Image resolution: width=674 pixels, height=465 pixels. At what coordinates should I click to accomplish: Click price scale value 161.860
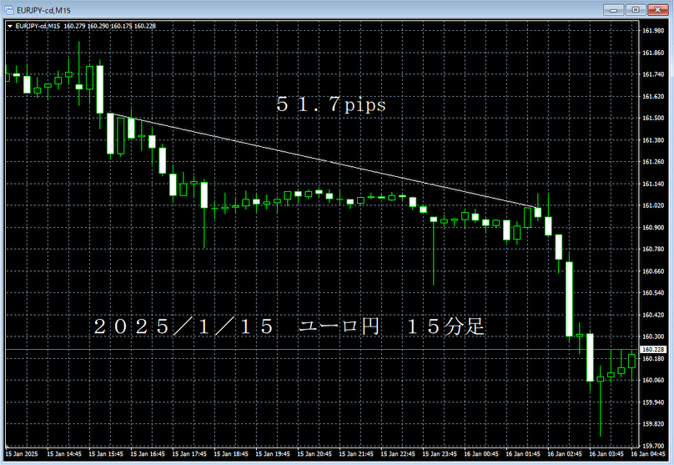653,53
